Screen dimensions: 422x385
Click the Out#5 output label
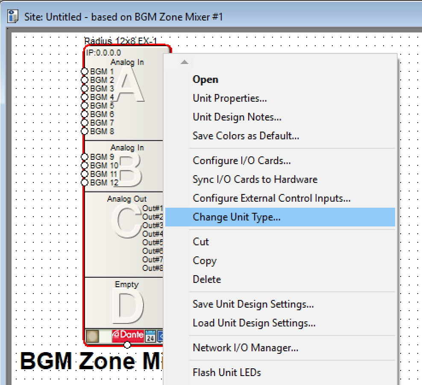coord(152,242)
